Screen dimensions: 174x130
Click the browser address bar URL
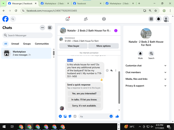[x=52, y=11]
